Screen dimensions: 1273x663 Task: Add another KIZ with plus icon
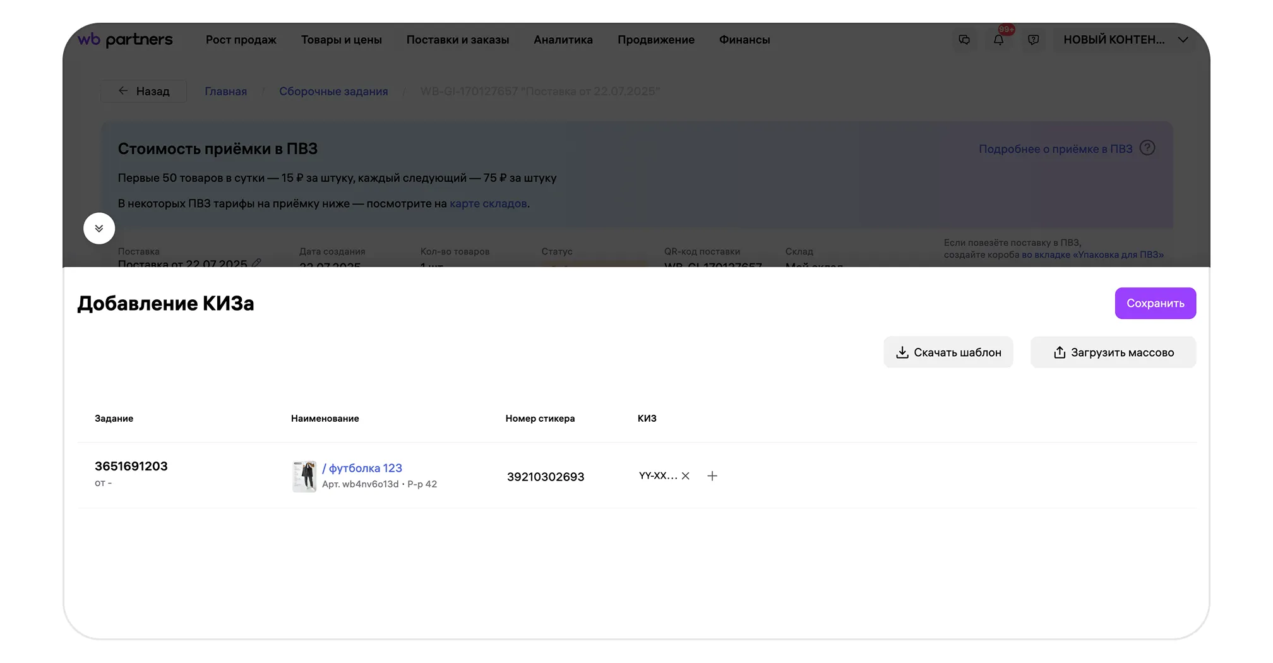coord(712,476)
